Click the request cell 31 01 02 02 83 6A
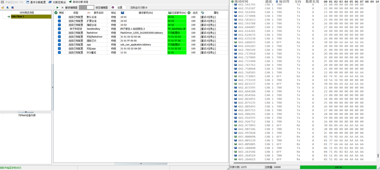 click(143, 37)
